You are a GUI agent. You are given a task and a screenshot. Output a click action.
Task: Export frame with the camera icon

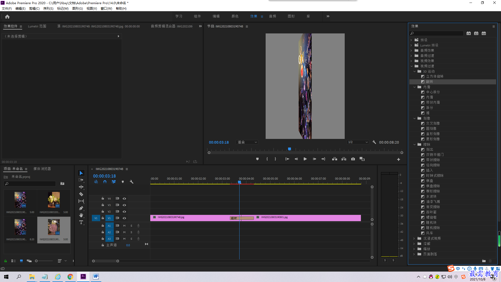coord(353,159)
